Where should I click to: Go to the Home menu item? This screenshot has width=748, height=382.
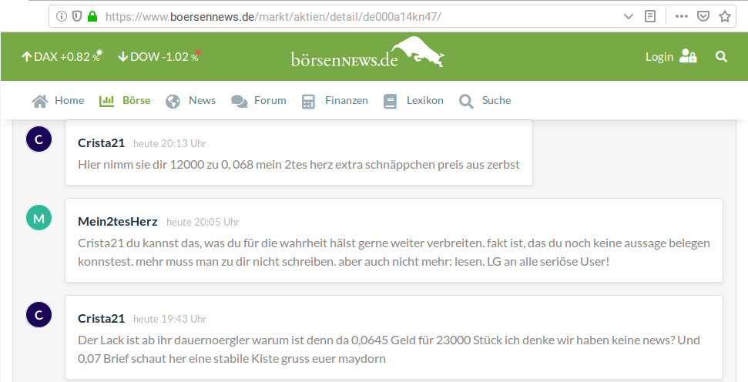coord(69,100)
